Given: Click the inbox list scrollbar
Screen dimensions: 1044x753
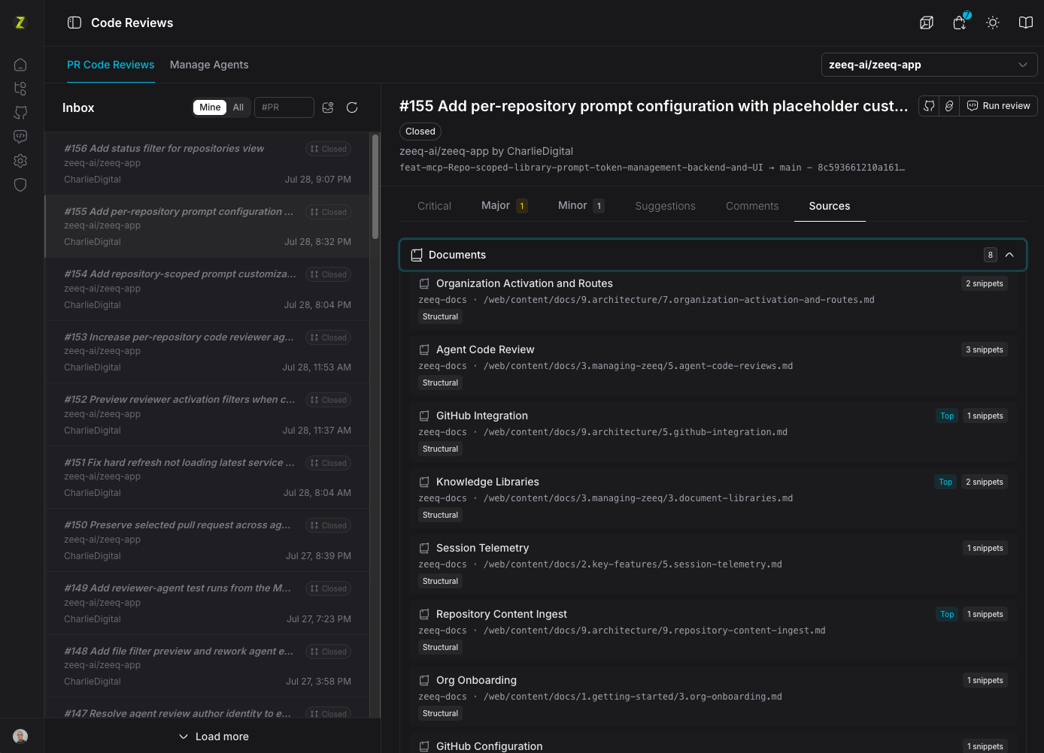Looking at the screenshot, I should 375,186.
